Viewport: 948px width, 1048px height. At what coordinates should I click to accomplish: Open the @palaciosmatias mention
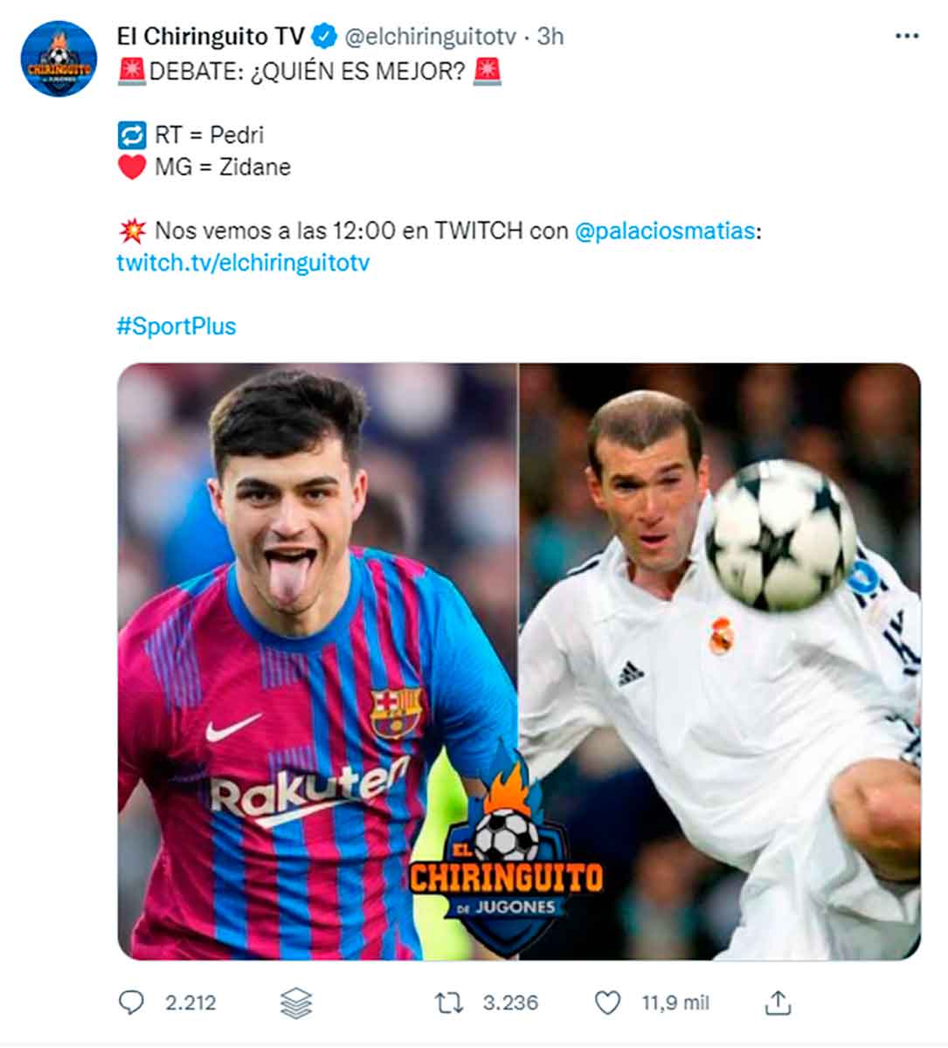click(x=664, y=231)
